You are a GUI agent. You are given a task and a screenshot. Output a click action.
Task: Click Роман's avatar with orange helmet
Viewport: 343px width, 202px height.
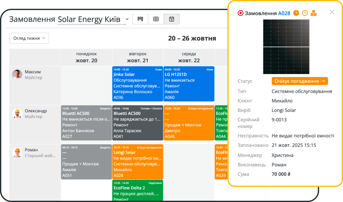pos(17,152)
